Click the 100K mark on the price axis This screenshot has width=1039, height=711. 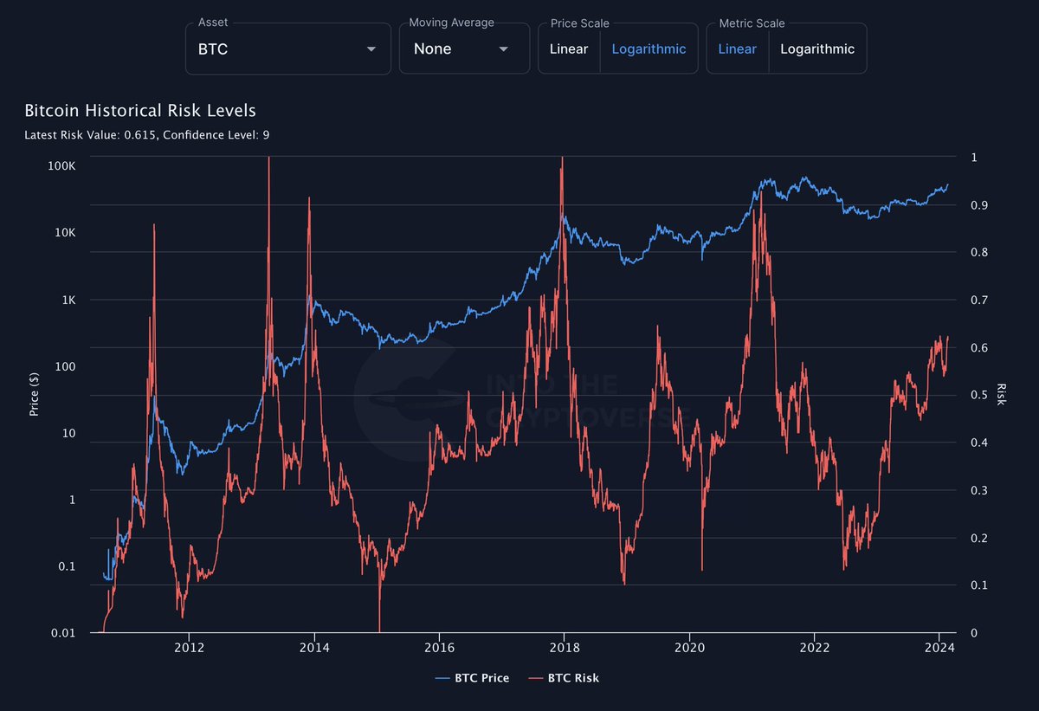click(x=62, y=165)
